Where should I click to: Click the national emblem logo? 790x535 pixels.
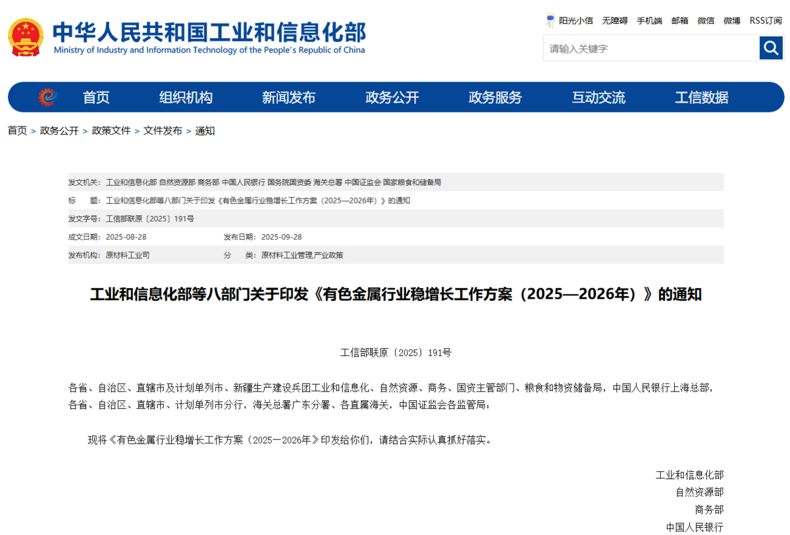[25, 37]
